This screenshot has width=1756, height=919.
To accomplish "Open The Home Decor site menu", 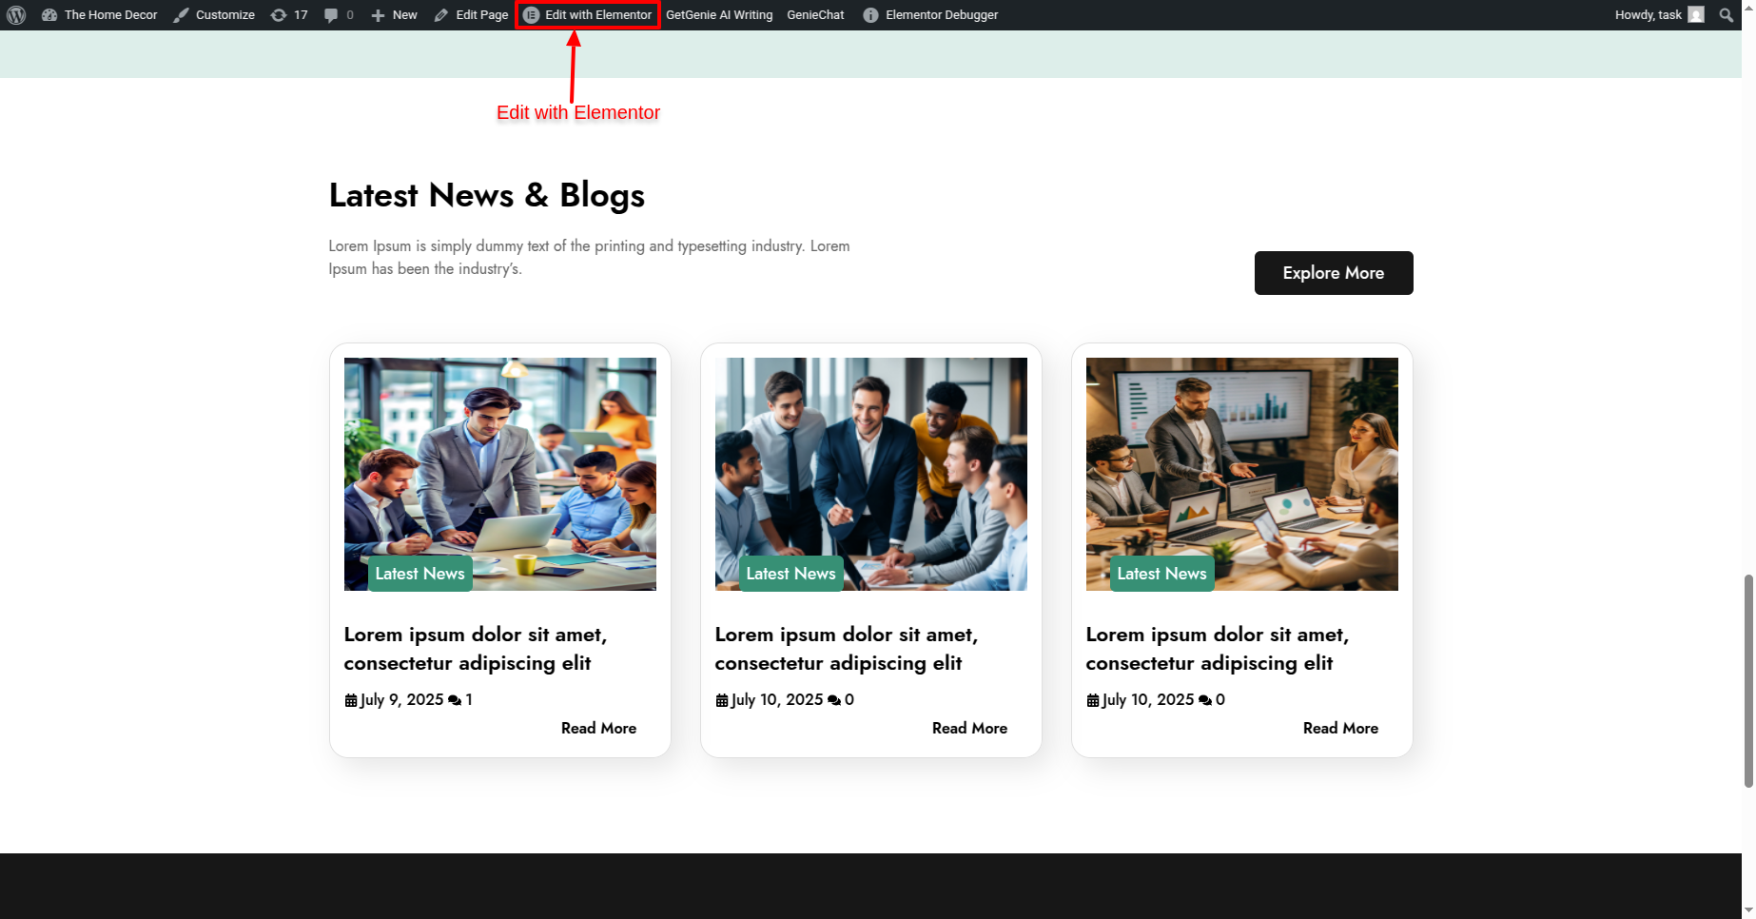I will coord(100,15).
